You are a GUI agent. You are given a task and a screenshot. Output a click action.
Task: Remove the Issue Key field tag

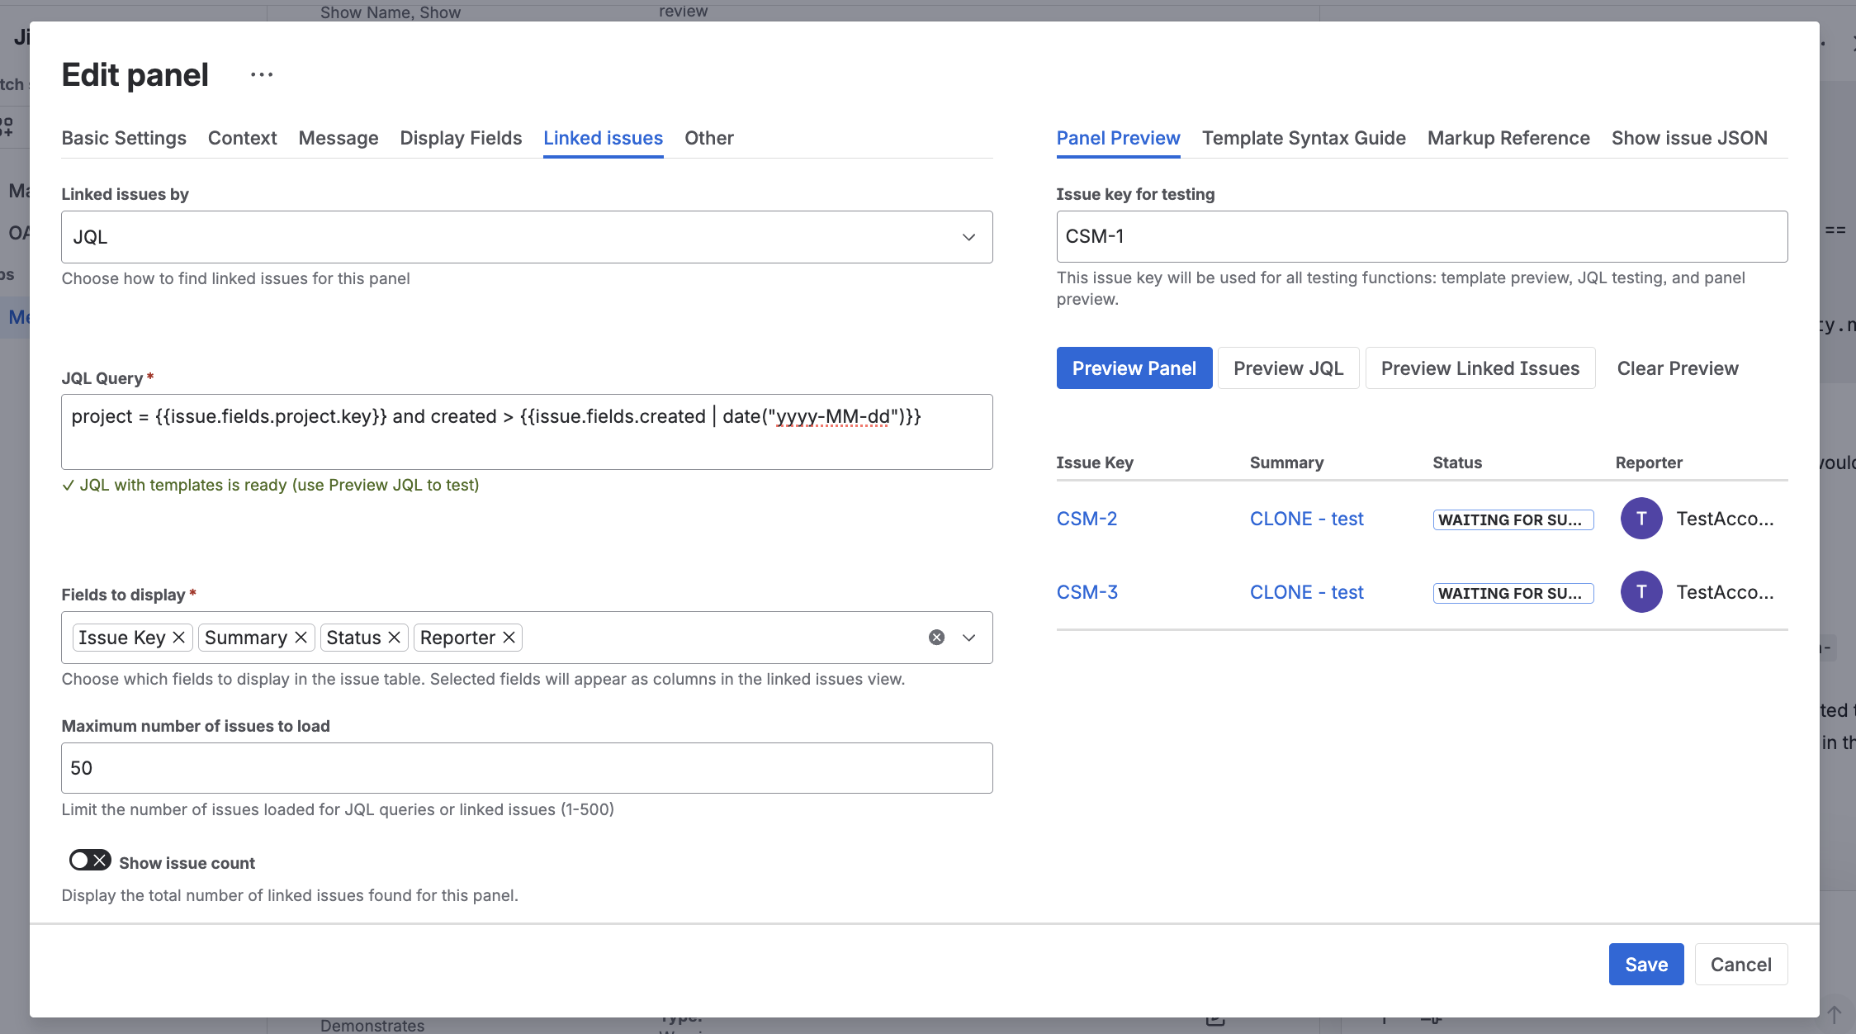pyautogui.click(x=178, y=638)
